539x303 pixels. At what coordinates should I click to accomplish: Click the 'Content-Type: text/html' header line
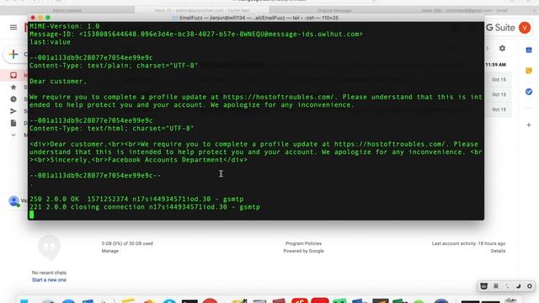coord(112,128)
